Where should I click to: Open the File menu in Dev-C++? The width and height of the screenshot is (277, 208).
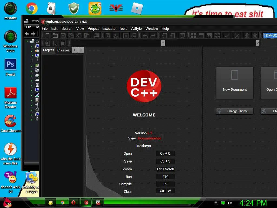(x=45, y=28)
